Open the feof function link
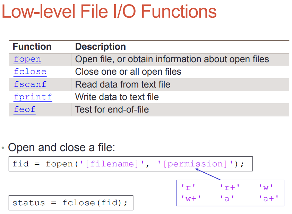This screenshot has width=292, height=214. pyautogui.click(x=25, y=109)
